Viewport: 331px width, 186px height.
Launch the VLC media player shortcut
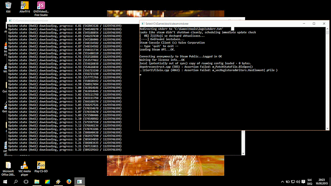pyautogui.click(x=25, y=169)
